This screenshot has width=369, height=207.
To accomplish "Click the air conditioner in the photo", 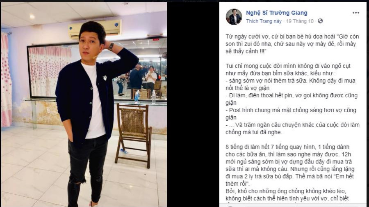I will coord(95,29).
